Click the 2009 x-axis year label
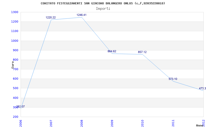206x128 pixels. [112, 123]
